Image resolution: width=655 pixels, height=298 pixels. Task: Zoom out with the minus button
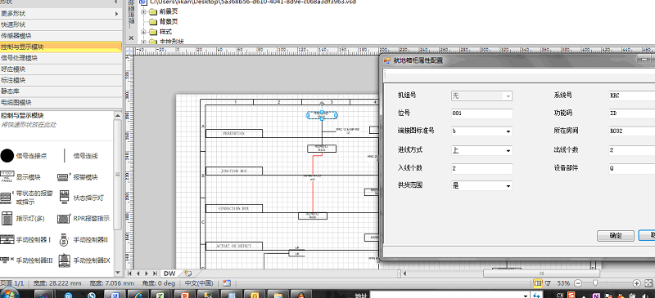[578, 283]
